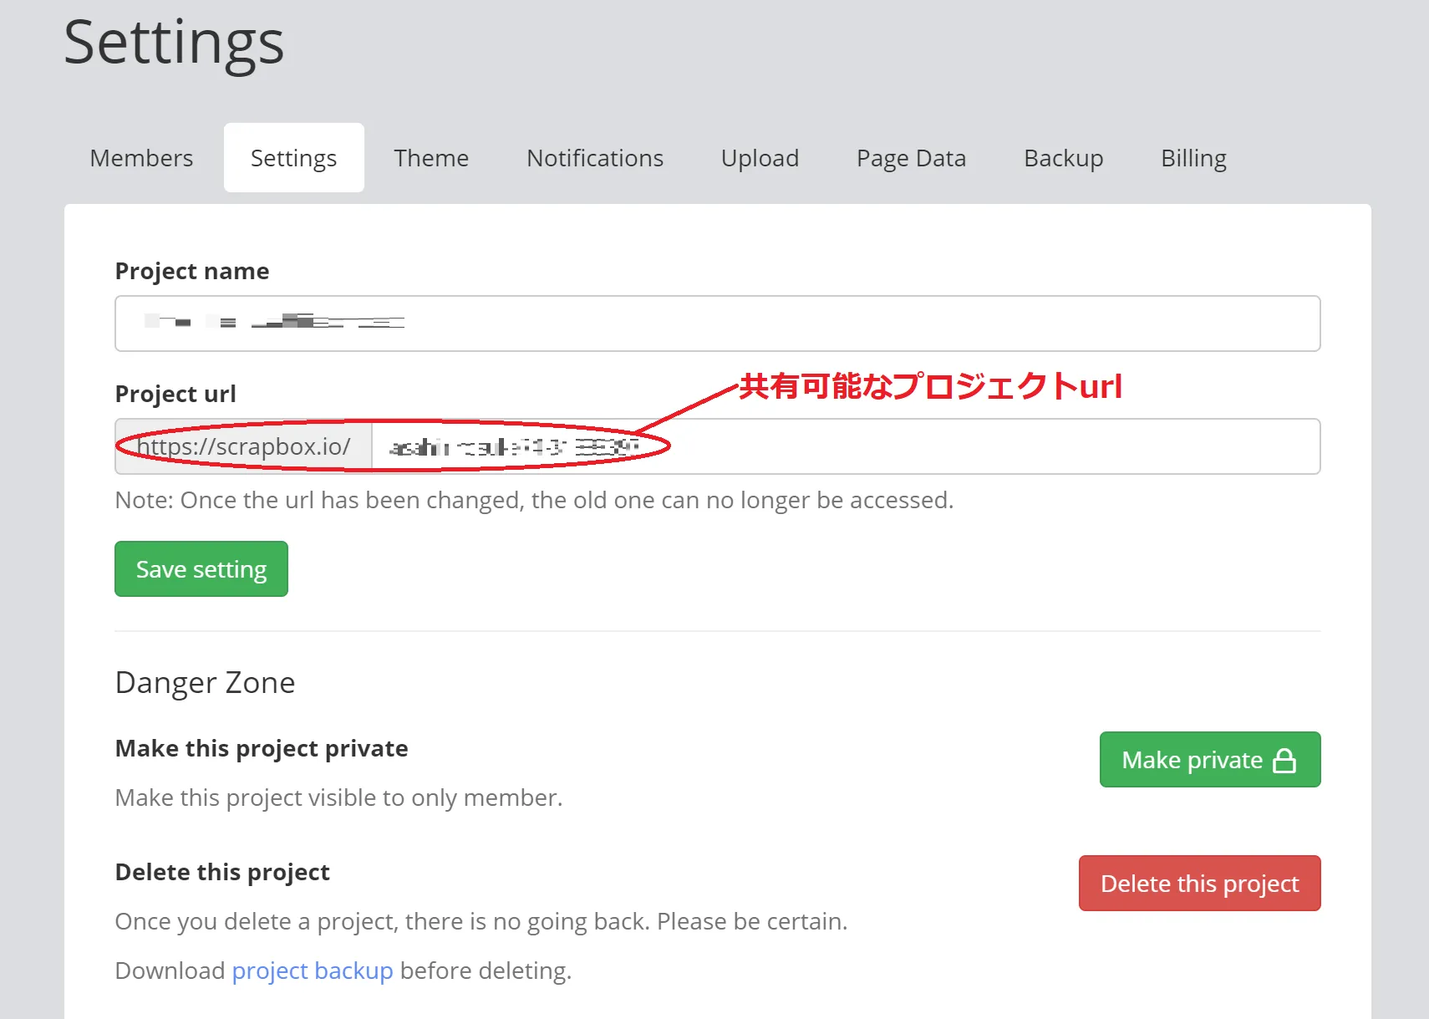Click the padlock icon on Make private
Viewport: 1429px width, 1019px height.
click(1284, 761)
